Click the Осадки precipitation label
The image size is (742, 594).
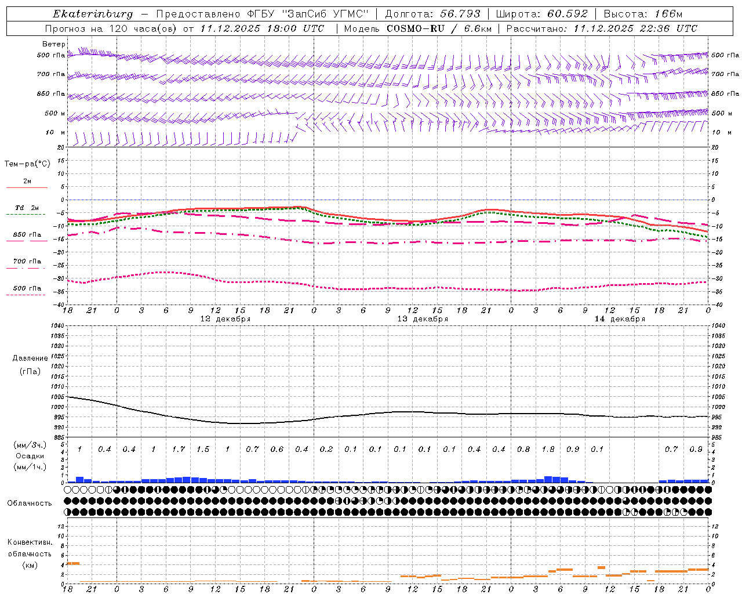click(29, 456)
